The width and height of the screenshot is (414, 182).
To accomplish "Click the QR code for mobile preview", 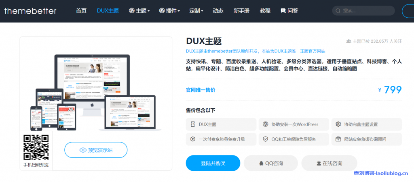I will pos(36,147).
